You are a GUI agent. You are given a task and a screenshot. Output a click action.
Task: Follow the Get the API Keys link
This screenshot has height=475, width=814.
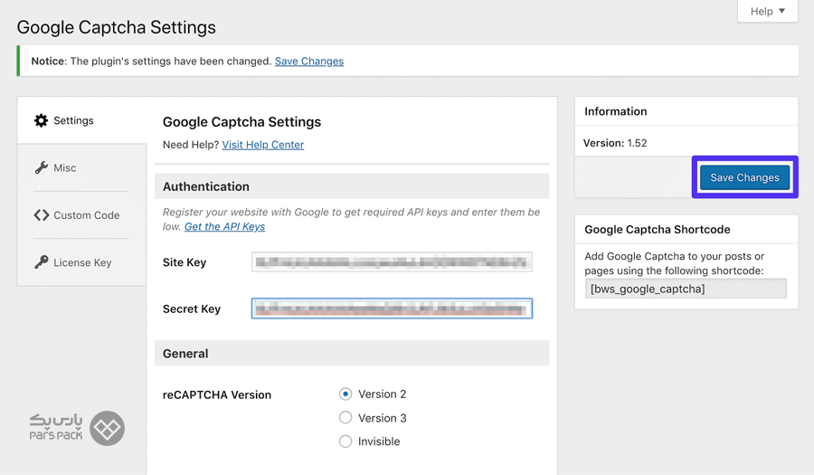click(225, 227)
